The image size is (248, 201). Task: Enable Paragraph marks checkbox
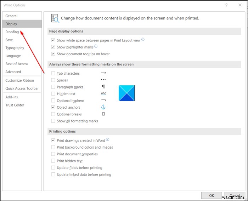coord(53,87)
